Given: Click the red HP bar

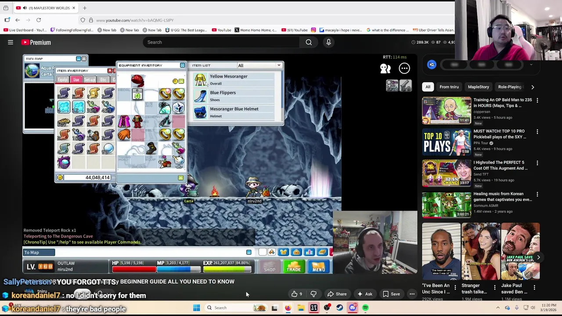Looking at the screenshot, I should pos(134,269).
